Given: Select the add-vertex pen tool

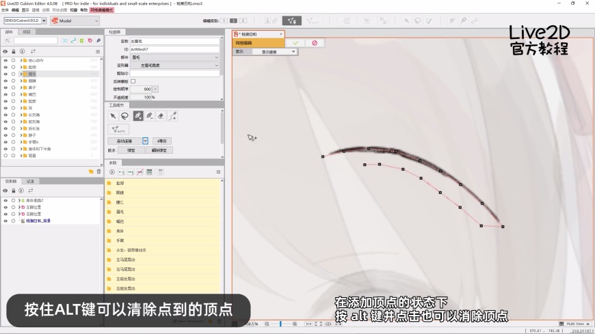Looking at the screenshot, I should pos(138,116).
